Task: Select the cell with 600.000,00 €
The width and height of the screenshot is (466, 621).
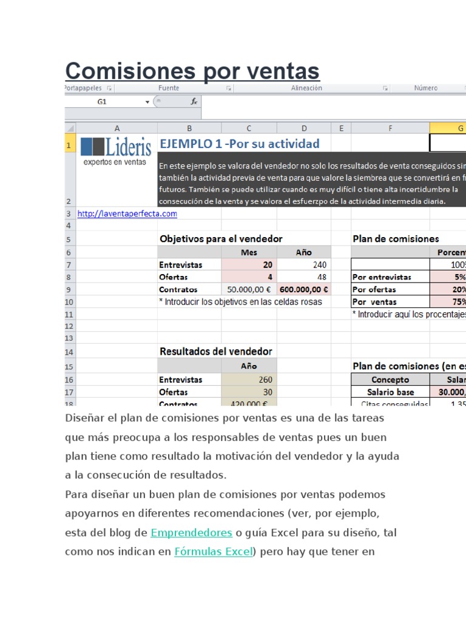Action: coord(304,289)
